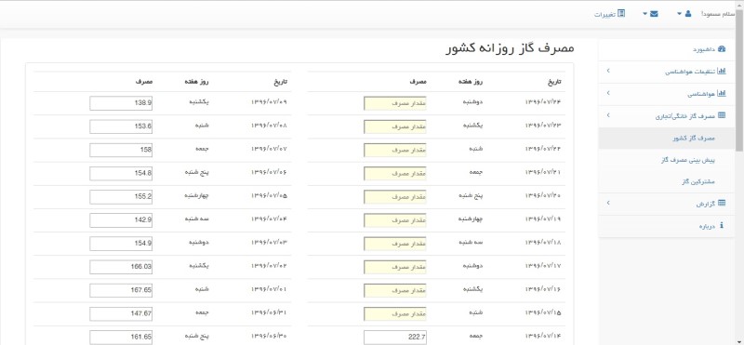Click the input field containing 154.9
Image resolution: width=744 pixels, height=345 pixels.
tap(121, 244)
